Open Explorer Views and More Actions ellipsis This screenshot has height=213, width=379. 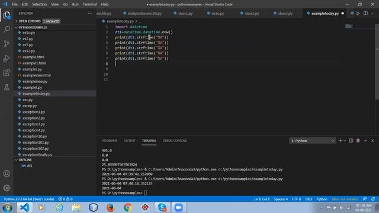click(x=90, y=13)
